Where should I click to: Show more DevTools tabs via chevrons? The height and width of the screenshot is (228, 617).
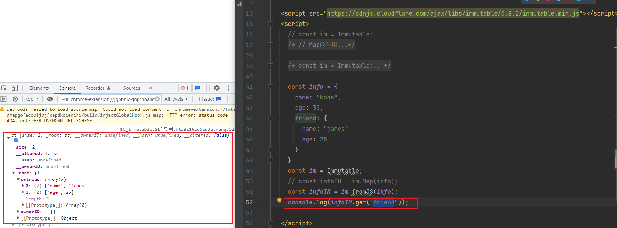click(x=150, y=88)
